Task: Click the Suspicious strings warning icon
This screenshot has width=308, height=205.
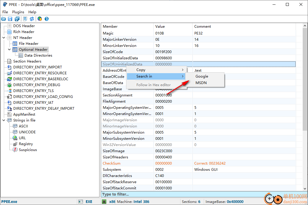Action: click(x=15, y=150)
